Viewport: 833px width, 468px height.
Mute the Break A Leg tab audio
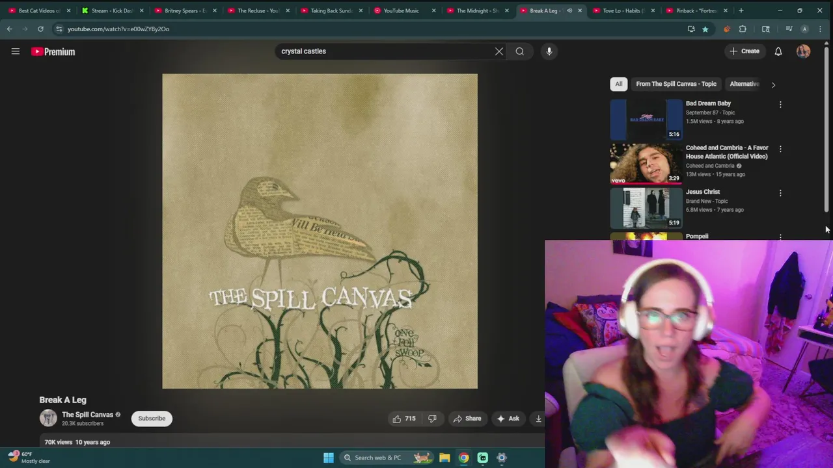click(x=569, y=10)
